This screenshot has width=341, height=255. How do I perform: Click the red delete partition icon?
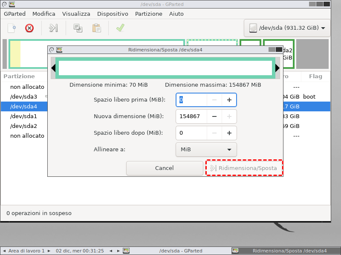29,28
